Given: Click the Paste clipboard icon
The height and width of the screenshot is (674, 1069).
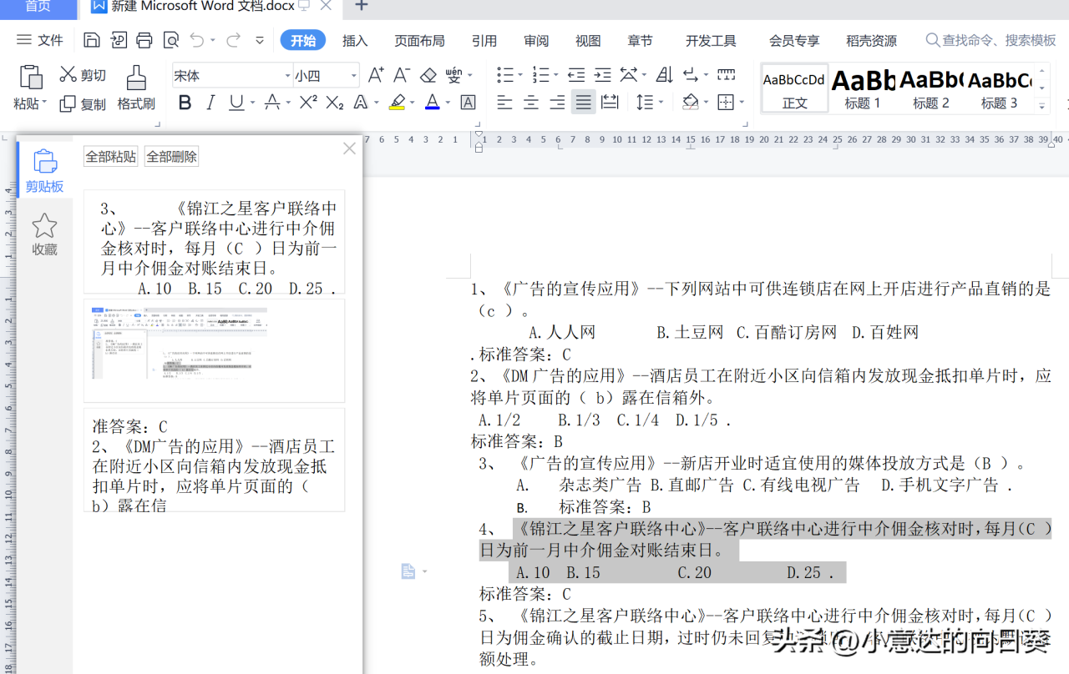Looking at the screenshot, I should pyautogui.click(x=31, y=77).
